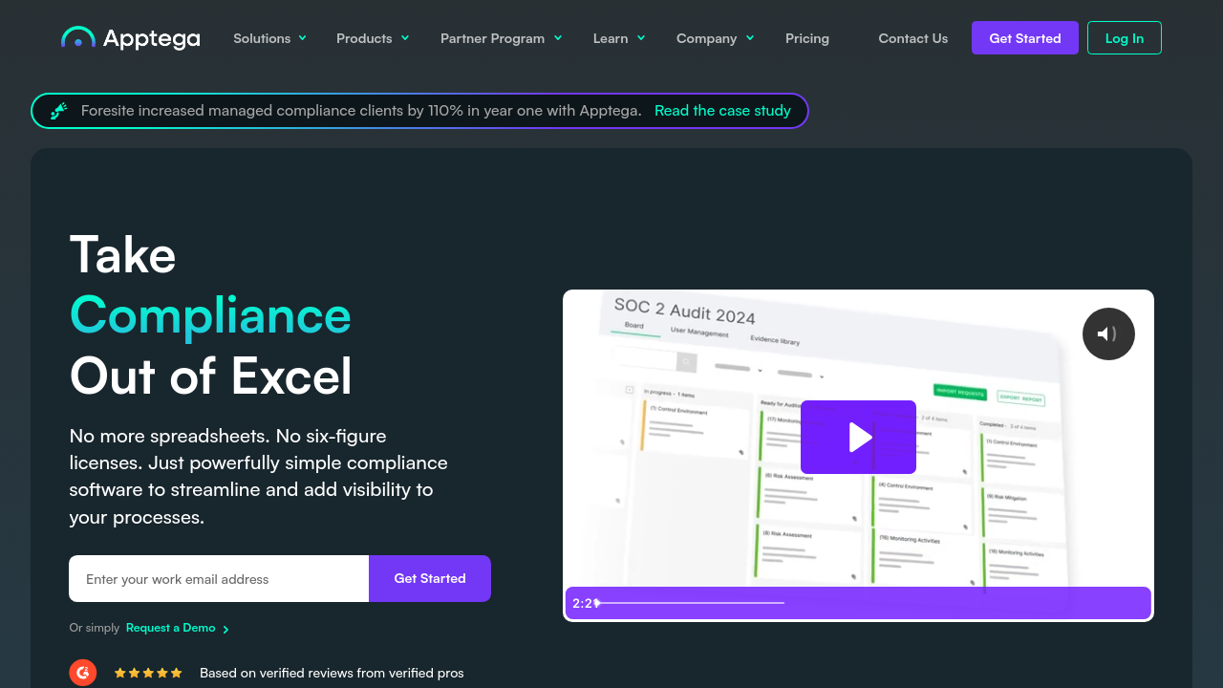Mute the video with the speaker icon
The height and width of the screenshot is (688, 1223).
[x=1108, y=333]
